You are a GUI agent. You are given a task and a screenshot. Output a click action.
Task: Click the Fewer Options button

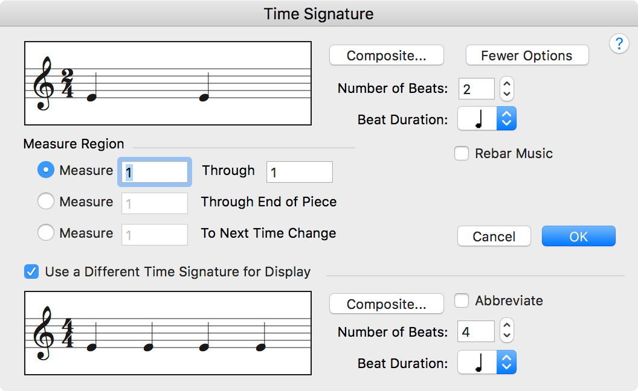(x=527, y=56)
